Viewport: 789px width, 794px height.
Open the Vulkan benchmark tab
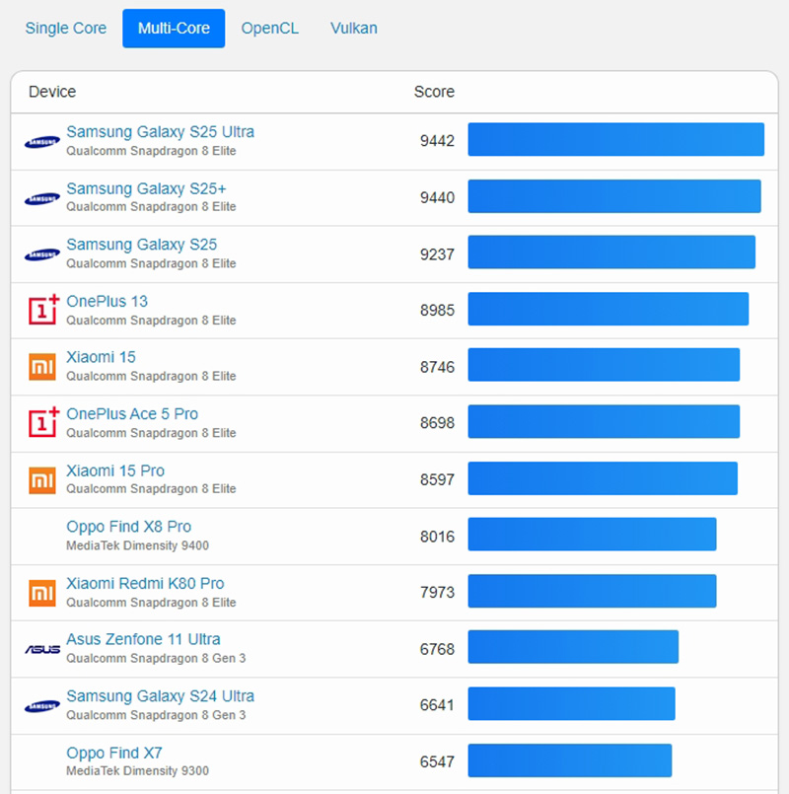pyautogui.click(x=354, y=29)
